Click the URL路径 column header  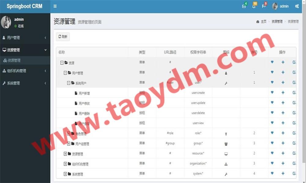[x=170, y=52]
